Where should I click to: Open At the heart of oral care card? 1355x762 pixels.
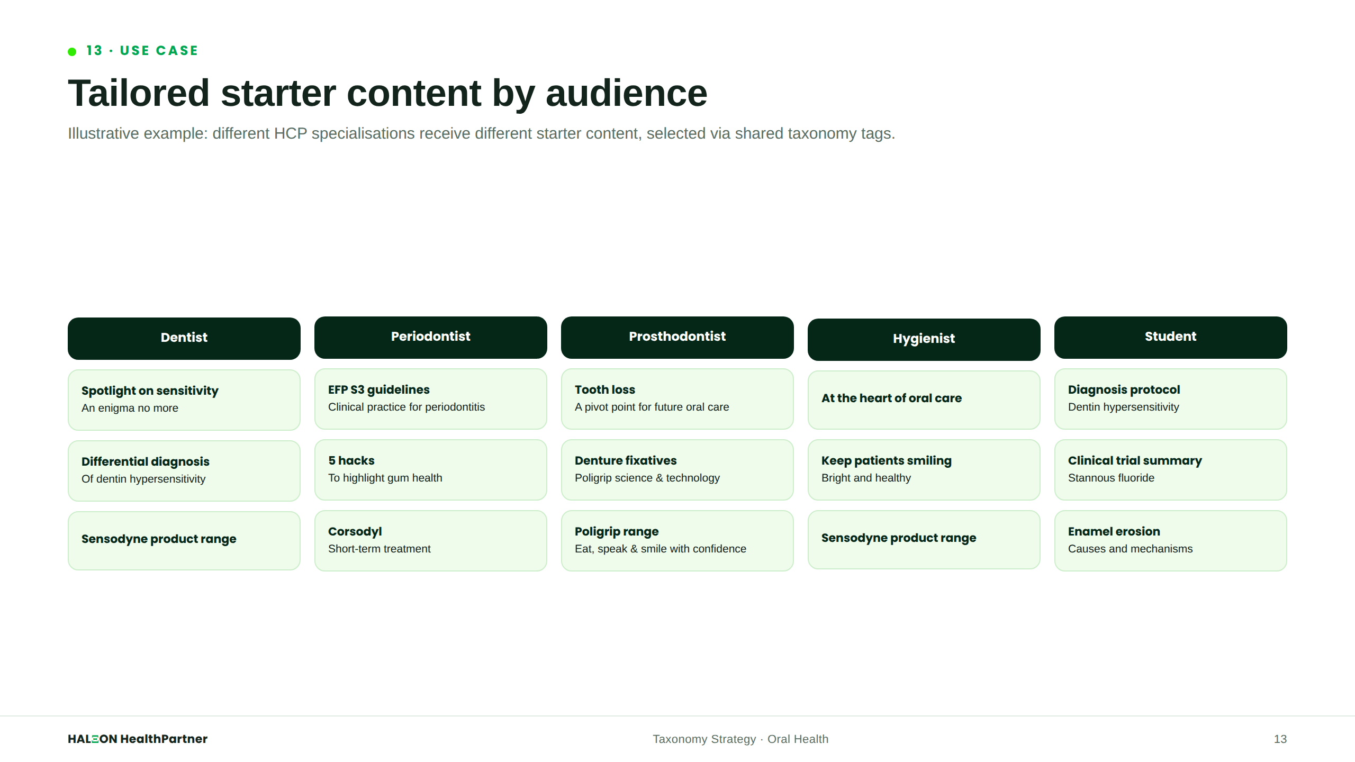click(924, 400)
